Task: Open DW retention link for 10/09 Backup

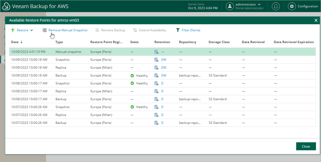Action: click(164, 75)
